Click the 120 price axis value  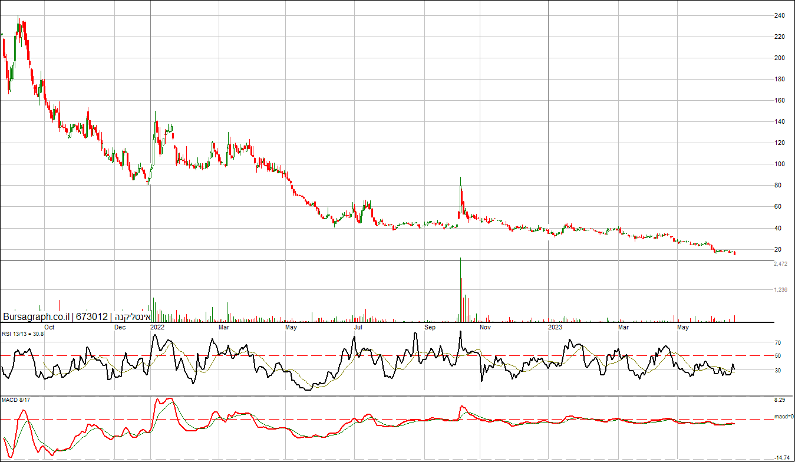779,143
